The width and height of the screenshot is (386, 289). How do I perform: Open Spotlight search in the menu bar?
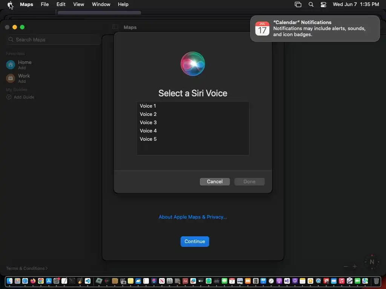tap(311, 5)
